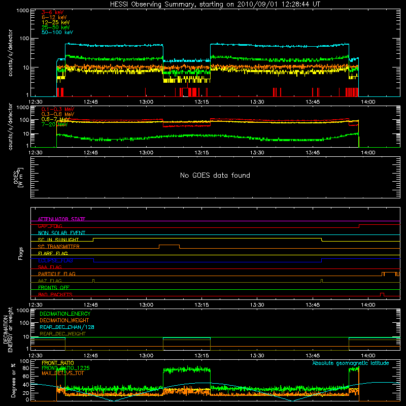406x406 pixels.
Task: Click the 13:15 tick under the MeV plot
Action: [201, 153]
